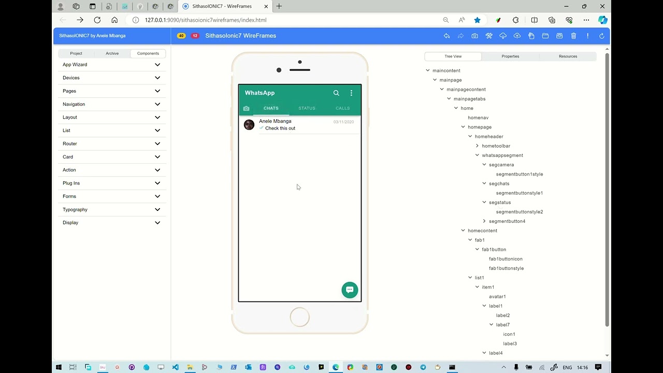Image resolution: width=663 pixels, height=373 pixels.
Task: Click the browser reload button
Action: (x=97, y=20)
